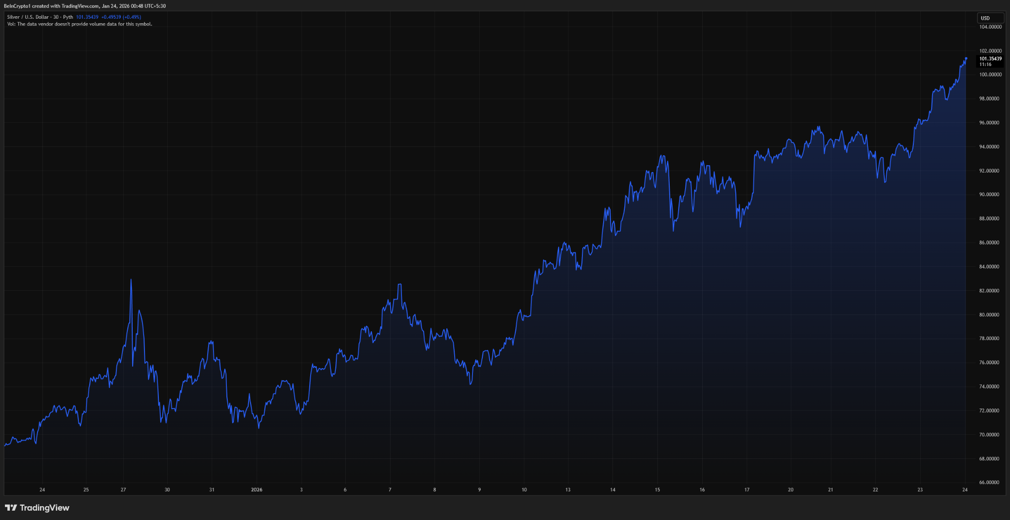The width and height of the screenshot is (1010, 520).
Task: Click the +0.49% change value in legend
Action: coord(131,16)
